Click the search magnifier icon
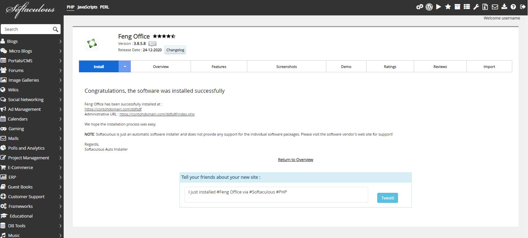Image resolution: width=528 pixels, height=238 pixels. click(55, 29)
